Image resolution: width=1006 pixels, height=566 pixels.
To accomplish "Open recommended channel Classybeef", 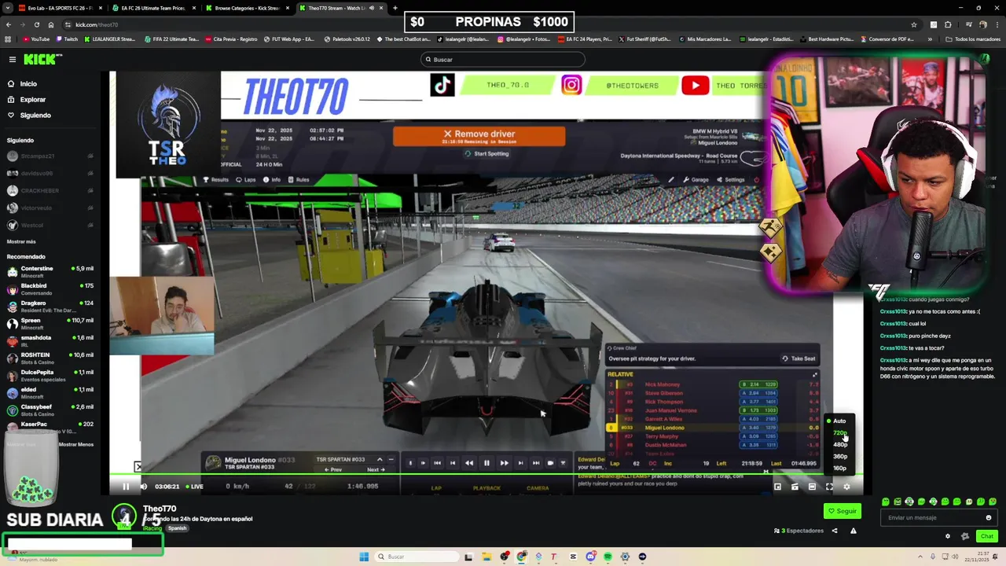I will (50, 410).
